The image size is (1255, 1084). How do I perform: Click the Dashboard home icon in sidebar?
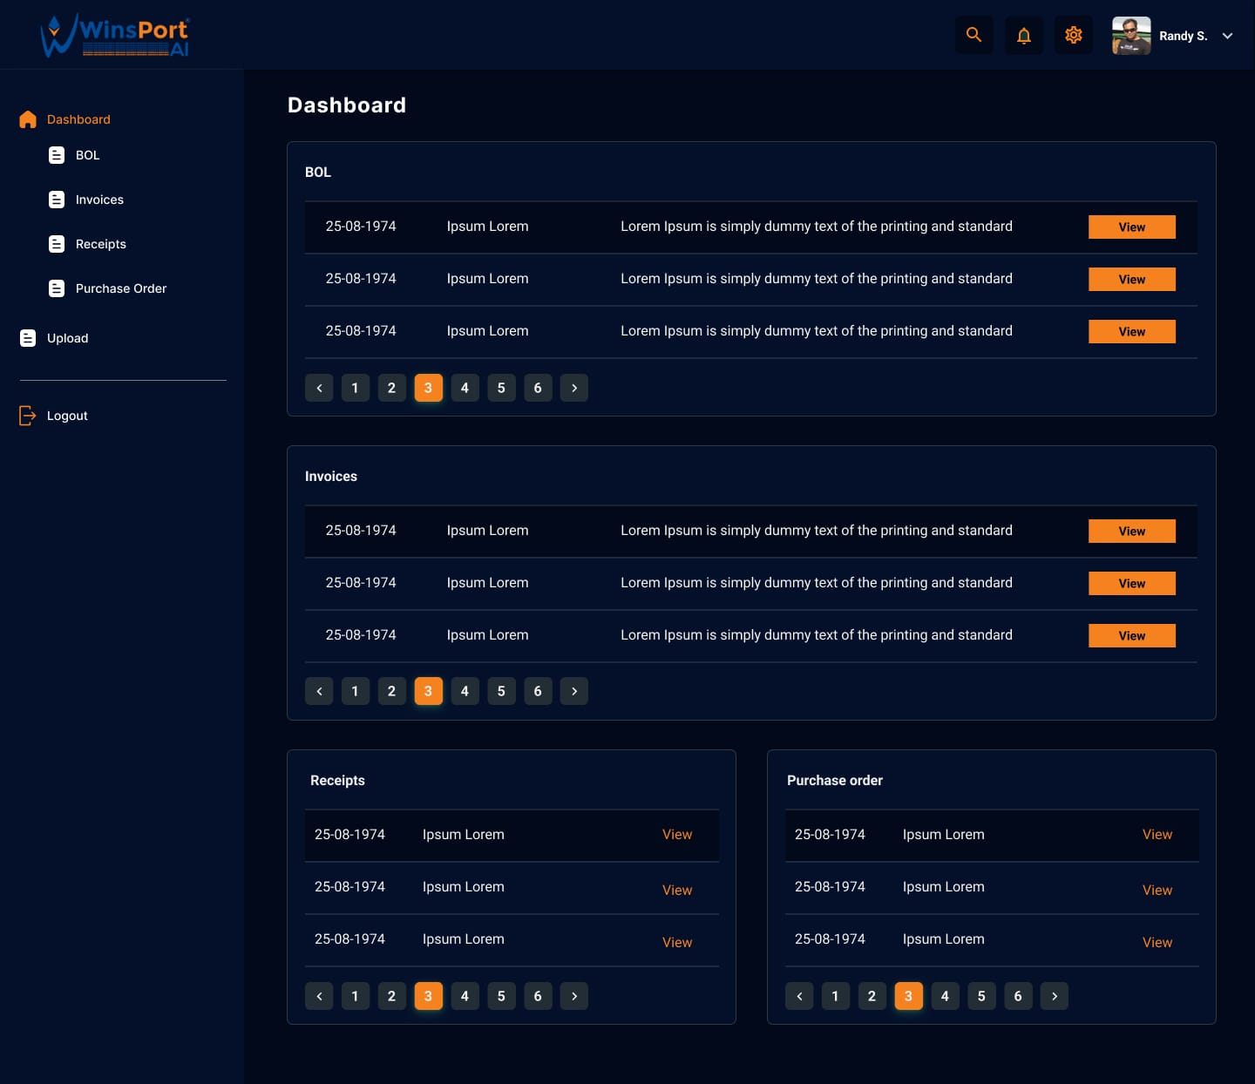(x=28, y=119)
